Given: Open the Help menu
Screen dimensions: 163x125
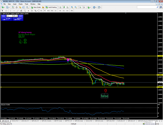Looking at the screenshot, I should point(39,4).
